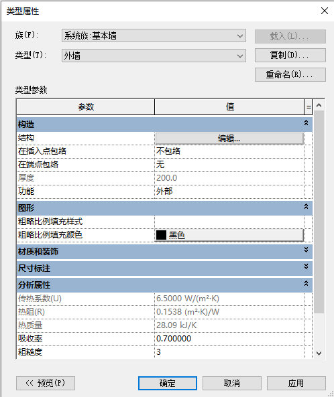Select the 在端点包络 value 无

(x=229, y=165)
